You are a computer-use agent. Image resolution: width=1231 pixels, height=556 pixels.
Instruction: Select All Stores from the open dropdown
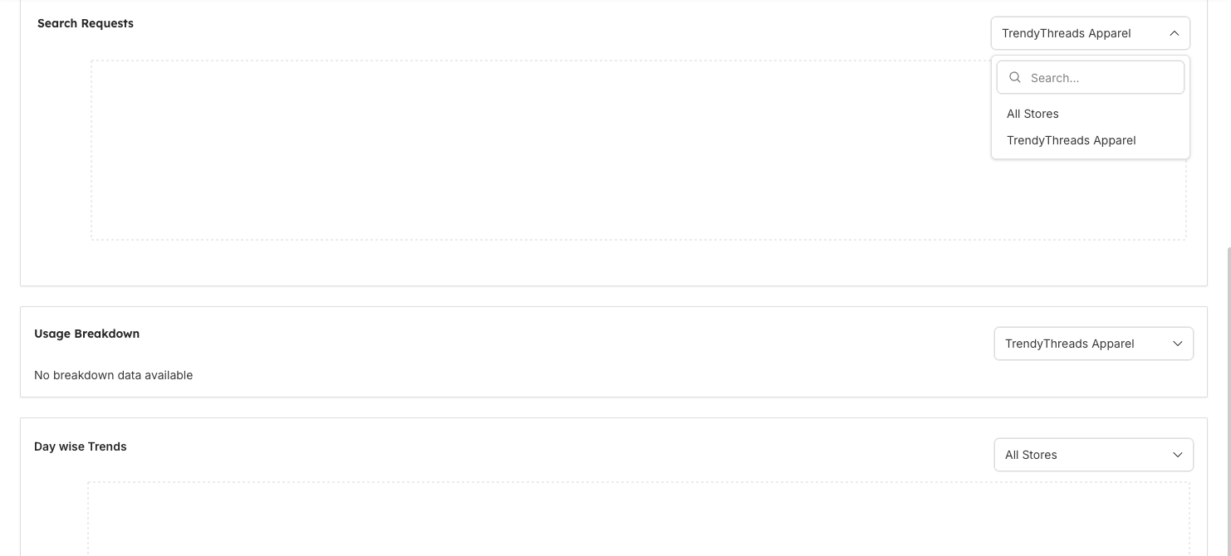click(1032, 114)
